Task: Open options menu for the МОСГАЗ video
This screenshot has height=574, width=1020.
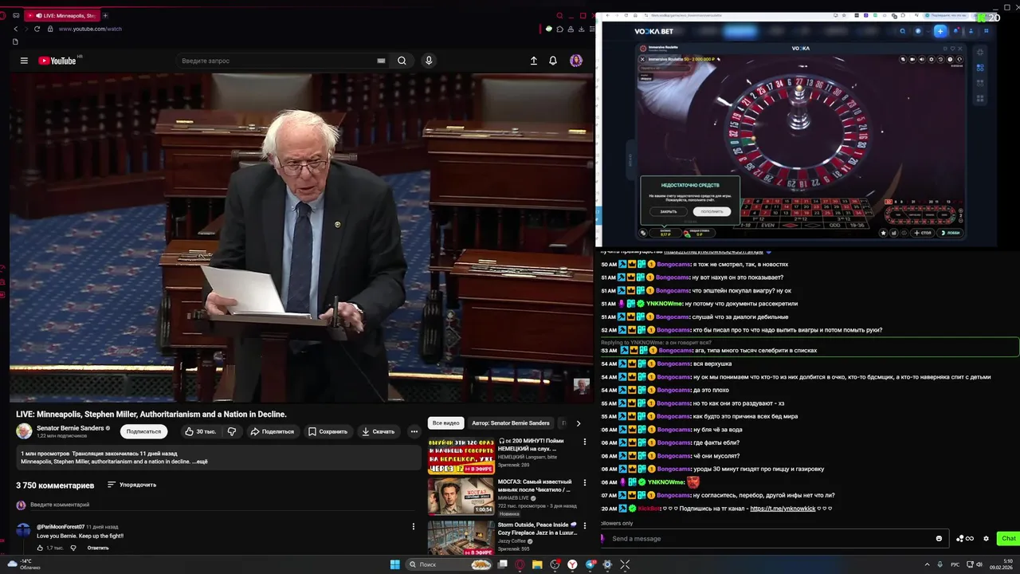Action: point(585,483)
